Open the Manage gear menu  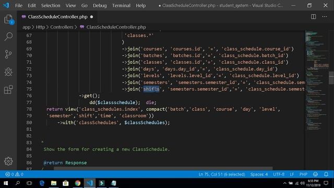coord(8,161)
